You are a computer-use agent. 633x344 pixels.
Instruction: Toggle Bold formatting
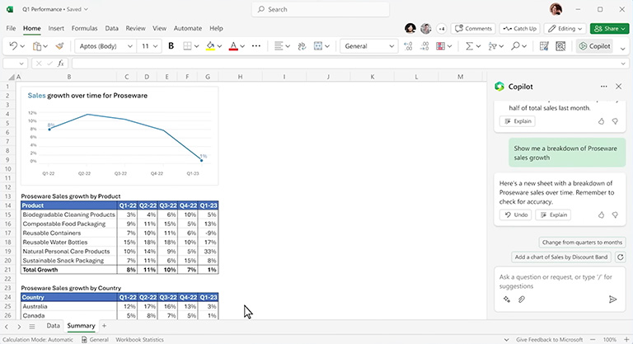(171, 46)
